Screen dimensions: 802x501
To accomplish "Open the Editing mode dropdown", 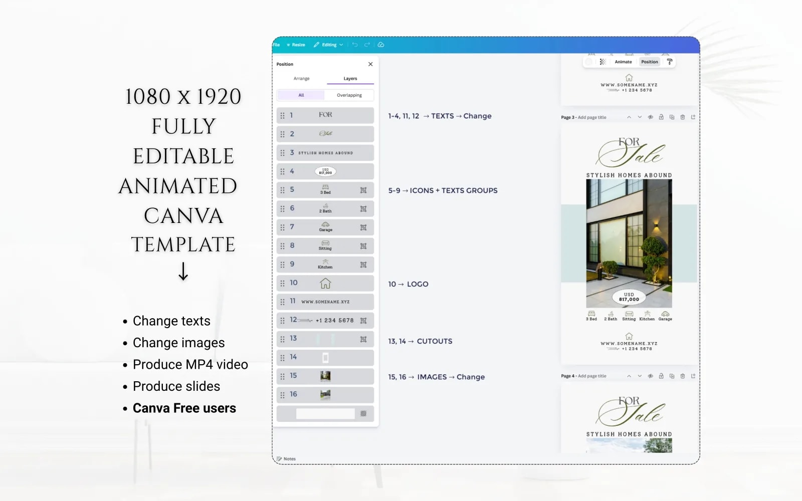I will pos(328,45).
